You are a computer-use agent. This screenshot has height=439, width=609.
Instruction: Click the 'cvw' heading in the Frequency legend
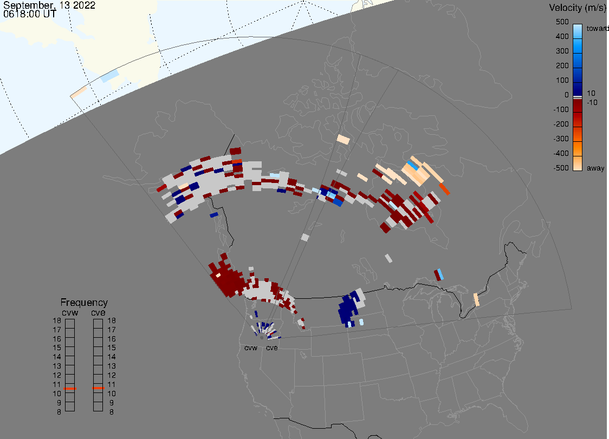70,313
